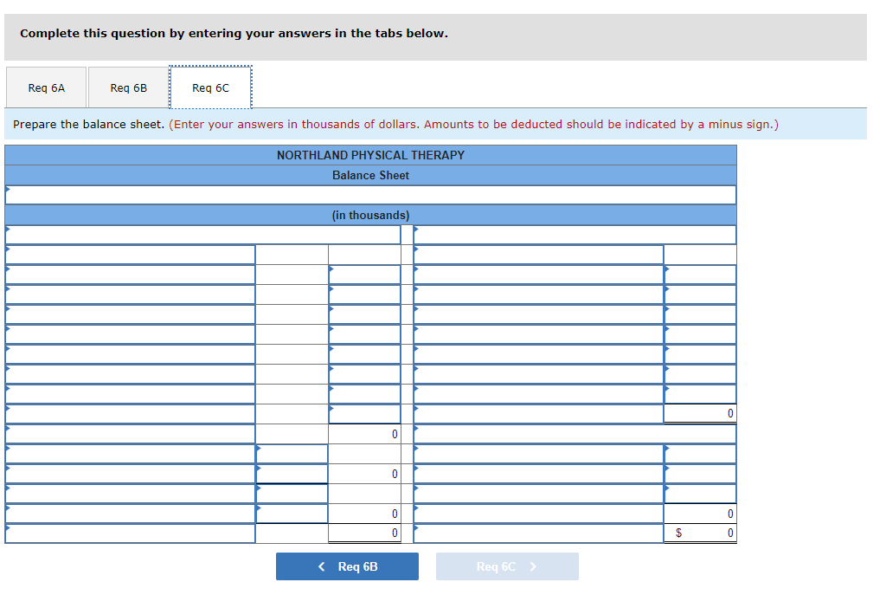Click the (in thousands) label
The width and height of the screenshot is (886, 595).
[370, 215]
